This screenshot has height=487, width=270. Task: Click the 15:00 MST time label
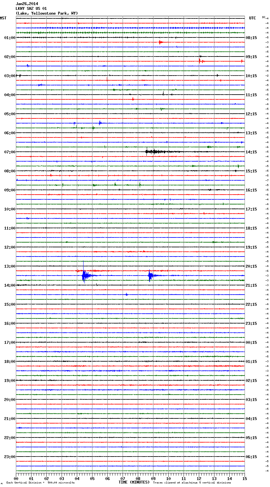pyautogui.click(x=10, y=304)
